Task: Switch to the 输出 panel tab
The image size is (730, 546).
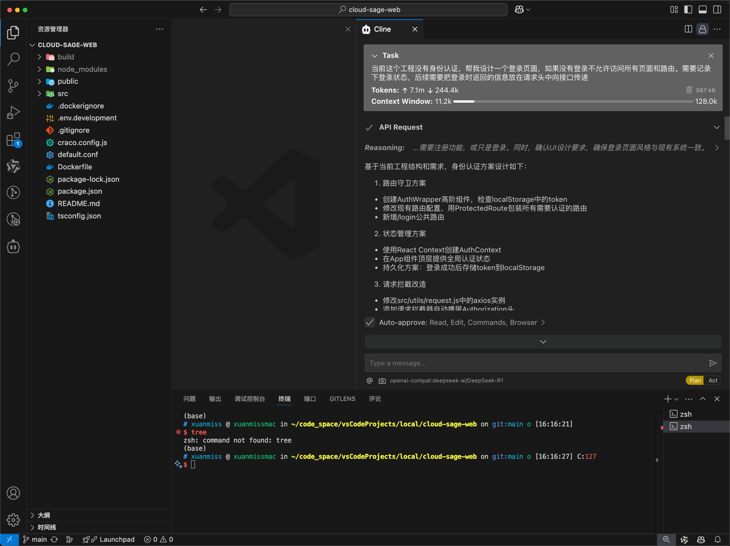Action: click(x=215, y=399)
